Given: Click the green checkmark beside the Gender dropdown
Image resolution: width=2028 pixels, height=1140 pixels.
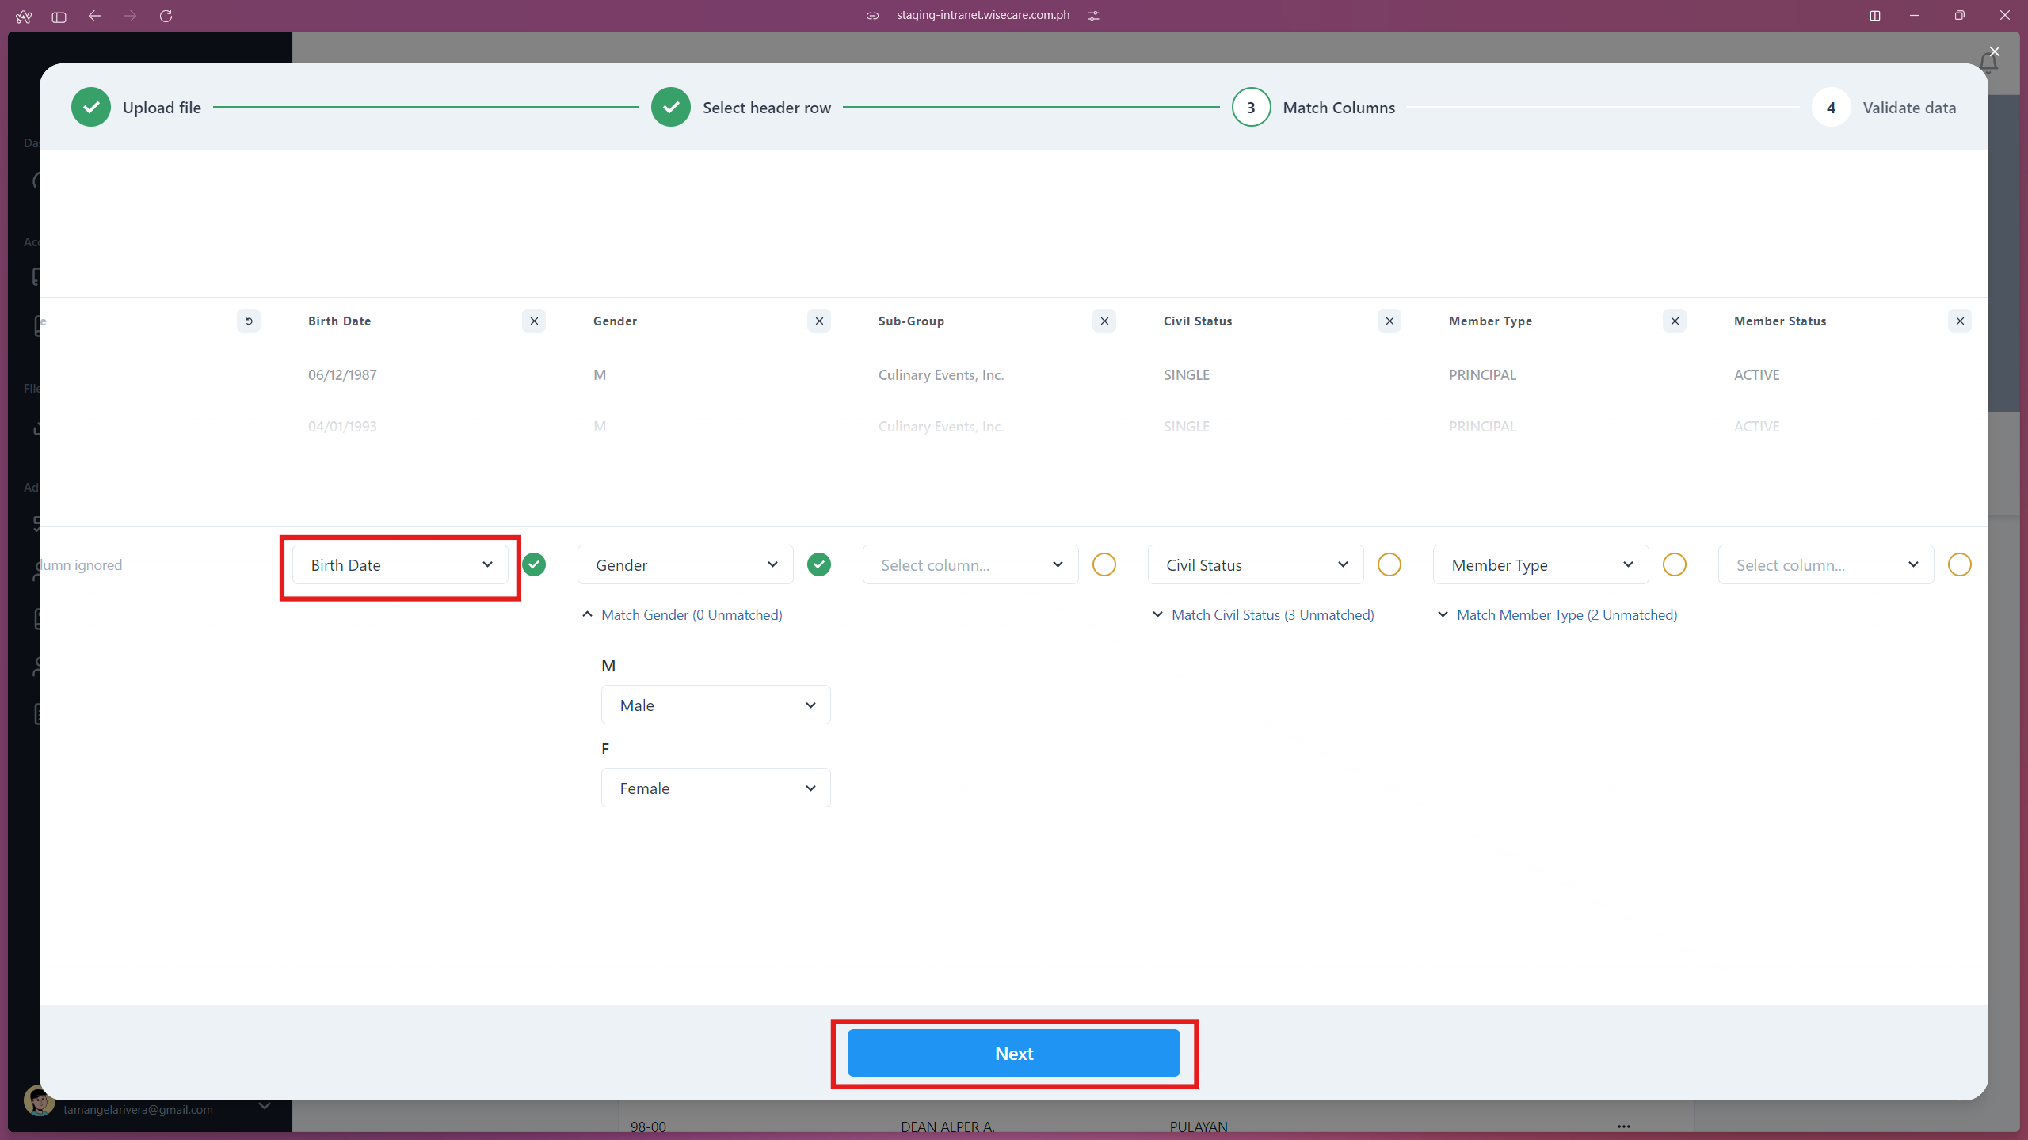Looking at the screenshot, I should 818,564.
